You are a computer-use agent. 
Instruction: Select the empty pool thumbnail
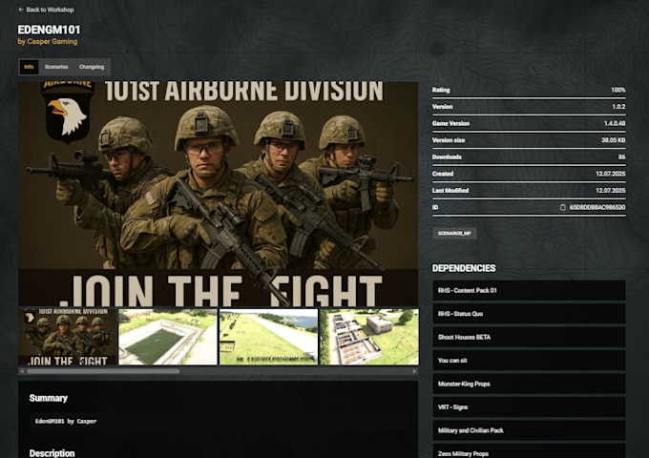[168, 337]
